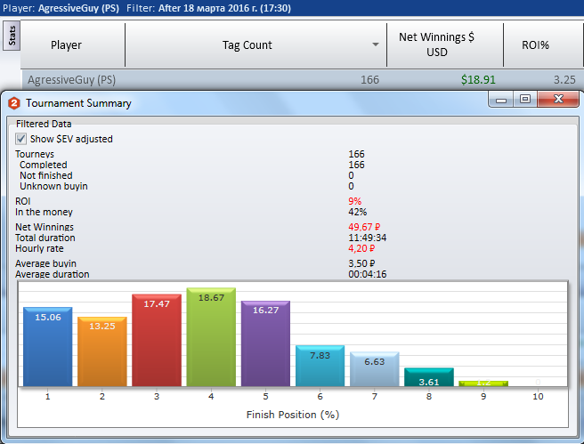
Task: Click the Net Winnings 49,67 ₽ value
Action: coord(364,227)
